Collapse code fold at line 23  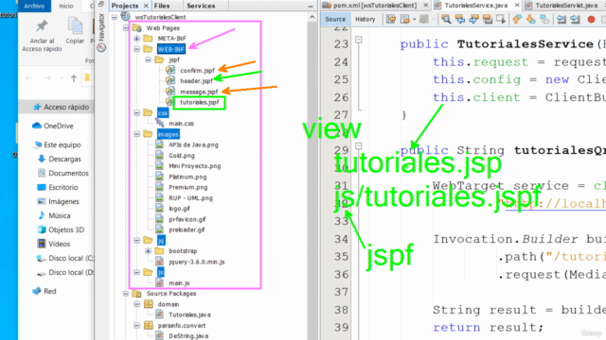pyautogui.click(x=359, y=40)
